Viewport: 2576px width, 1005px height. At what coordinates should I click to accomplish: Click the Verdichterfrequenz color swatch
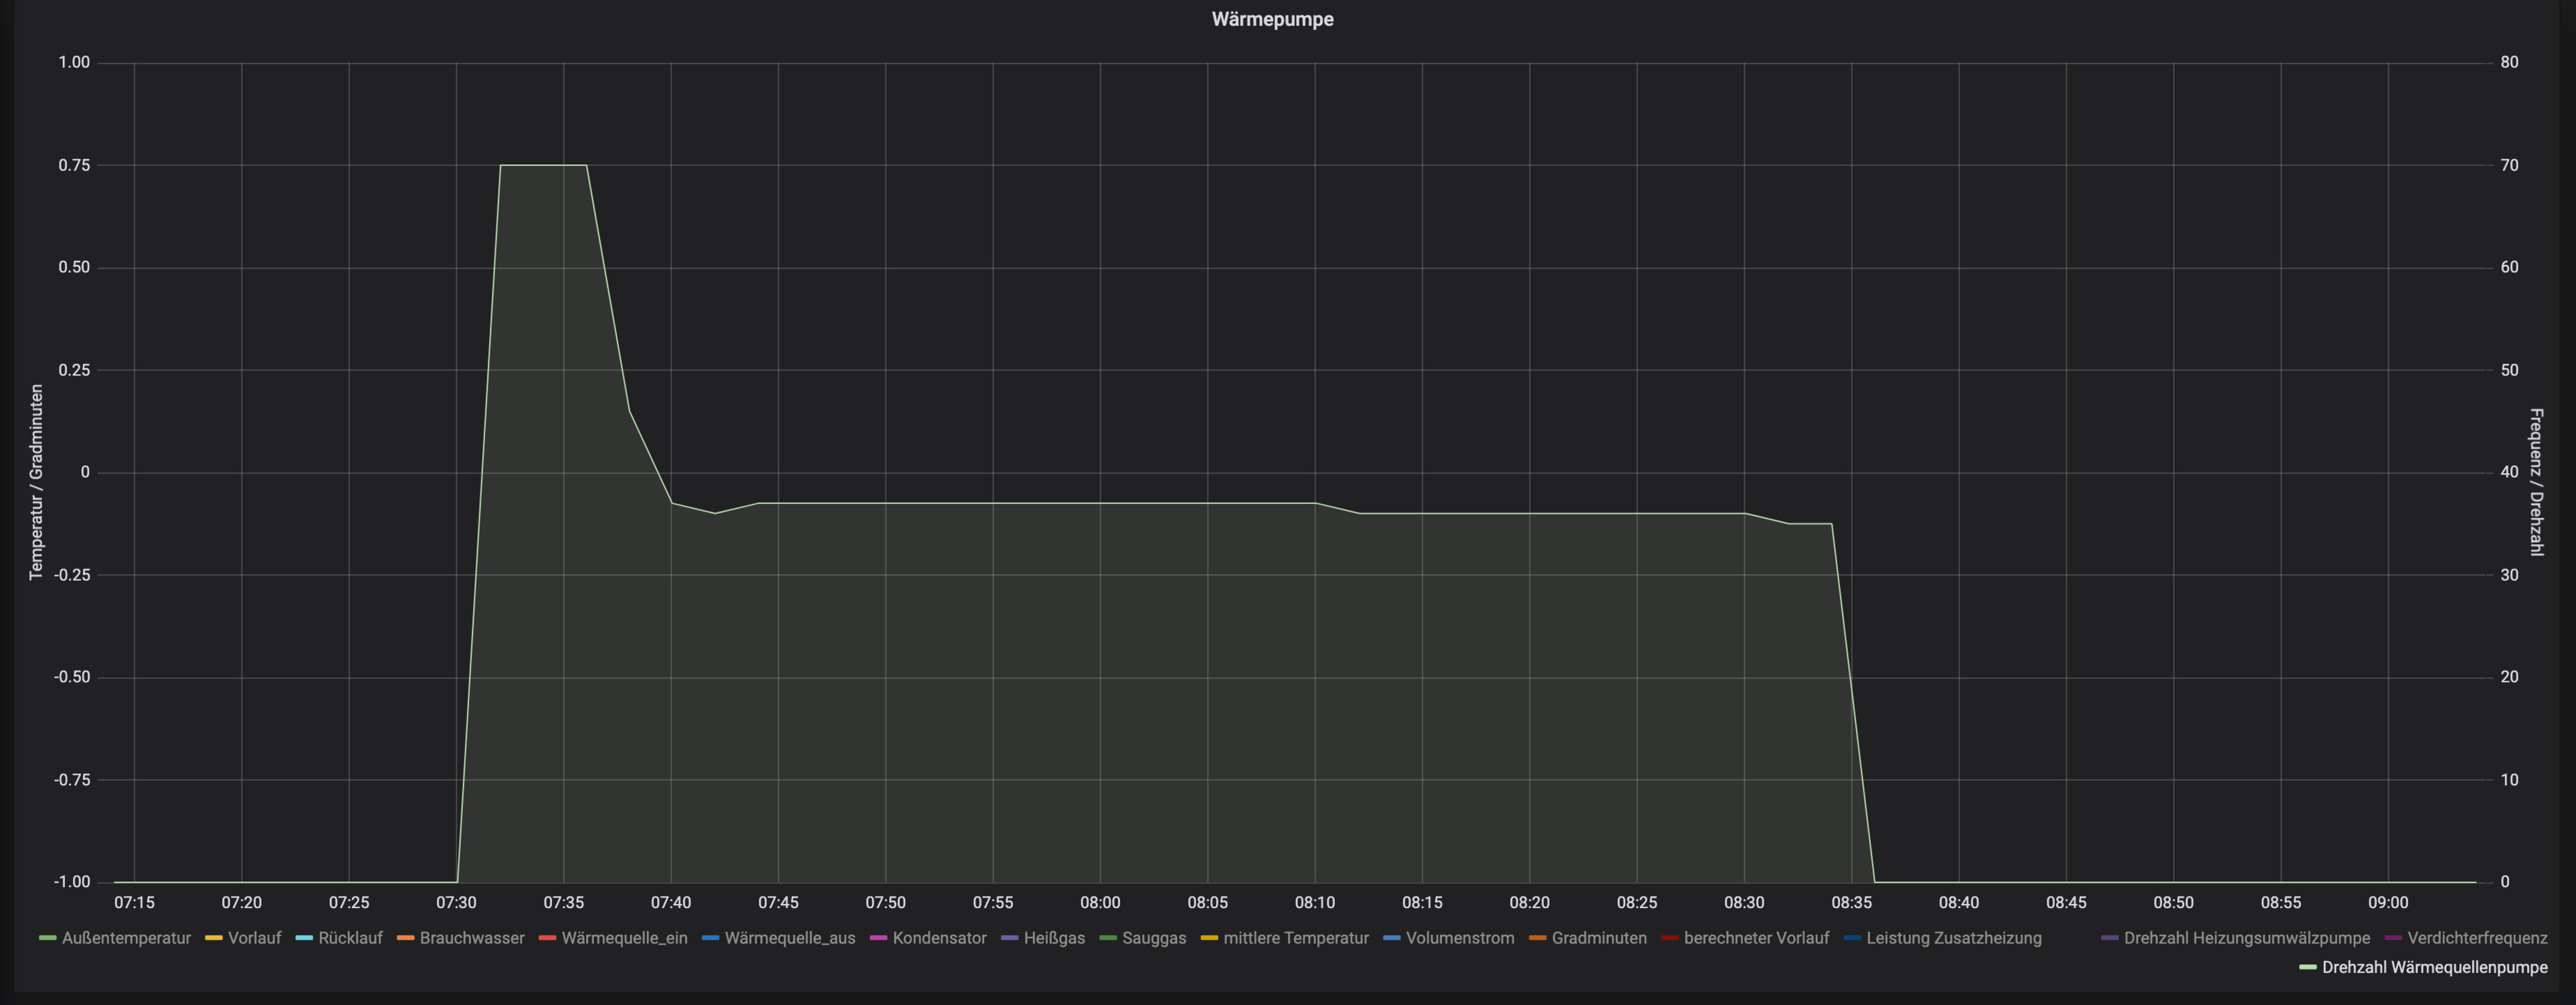tap(2393, 938)
